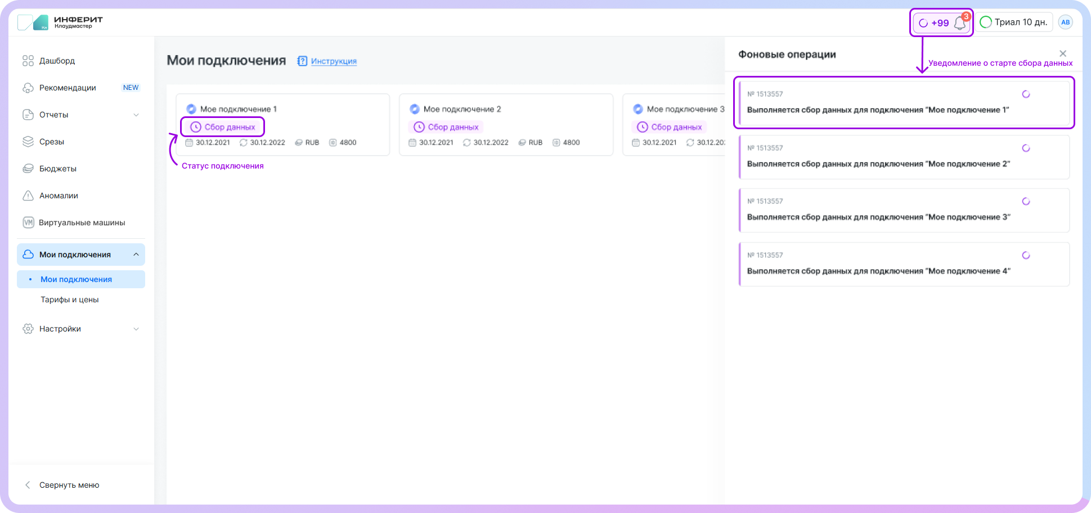Screen dimensions: 1091x513
Task: Click Свернуть меню to collapse sidebar
Action: point(69,485)
